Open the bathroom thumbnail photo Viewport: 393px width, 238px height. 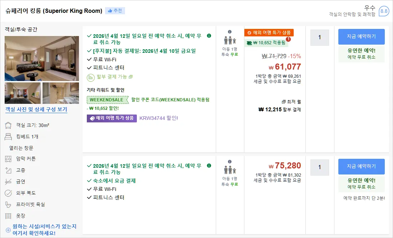[x=61, y=93]
